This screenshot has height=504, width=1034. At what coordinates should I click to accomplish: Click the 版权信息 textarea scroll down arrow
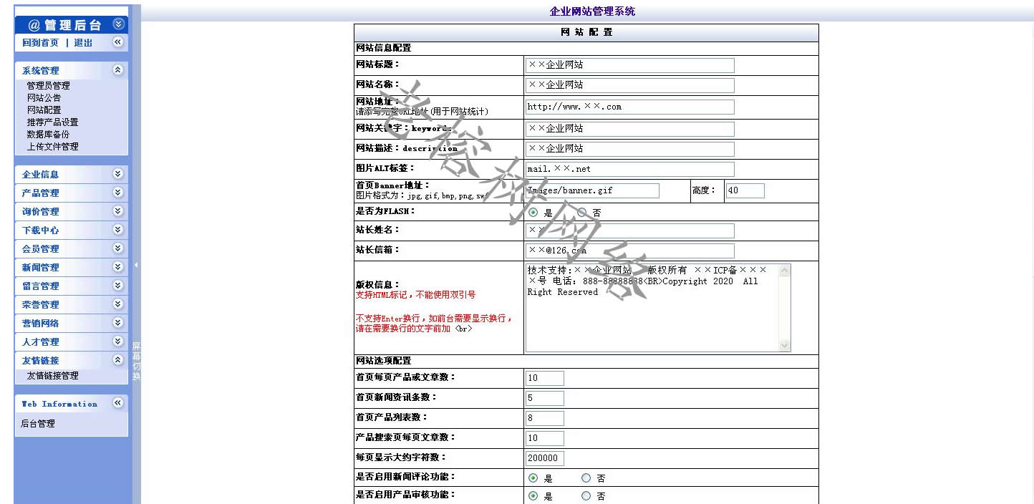[785, 346]
